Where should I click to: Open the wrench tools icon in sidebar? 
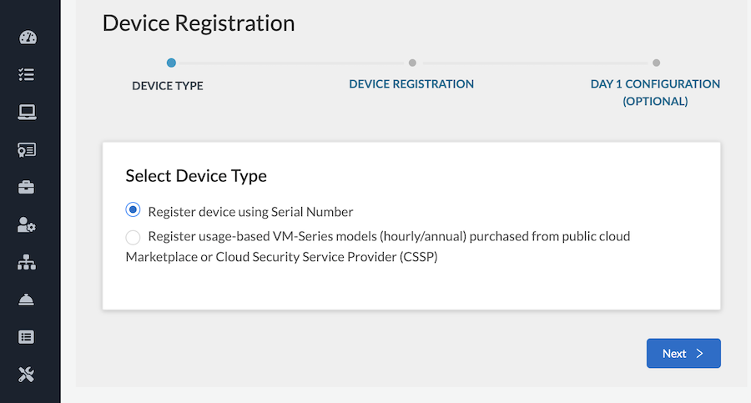point(27,375)
